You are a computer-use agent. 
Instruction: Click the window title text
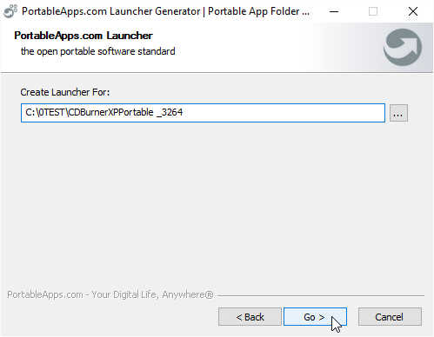pyautogui.click(x=165, y=11)
